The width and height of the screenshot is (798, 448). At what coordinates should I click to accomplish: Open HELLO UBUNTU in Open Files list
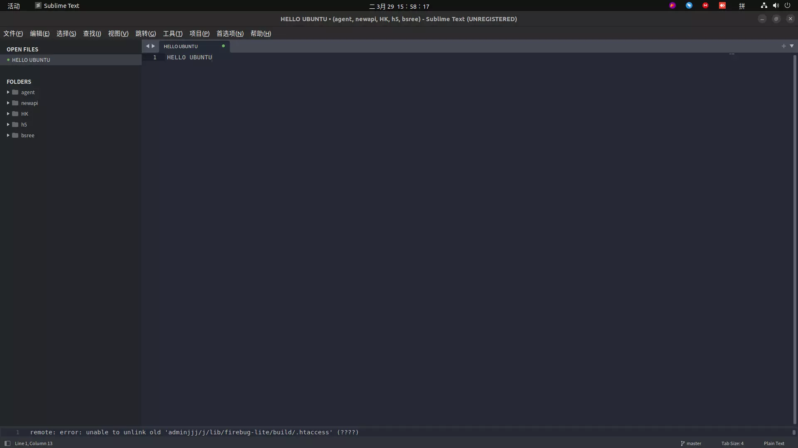click(71, 60)
